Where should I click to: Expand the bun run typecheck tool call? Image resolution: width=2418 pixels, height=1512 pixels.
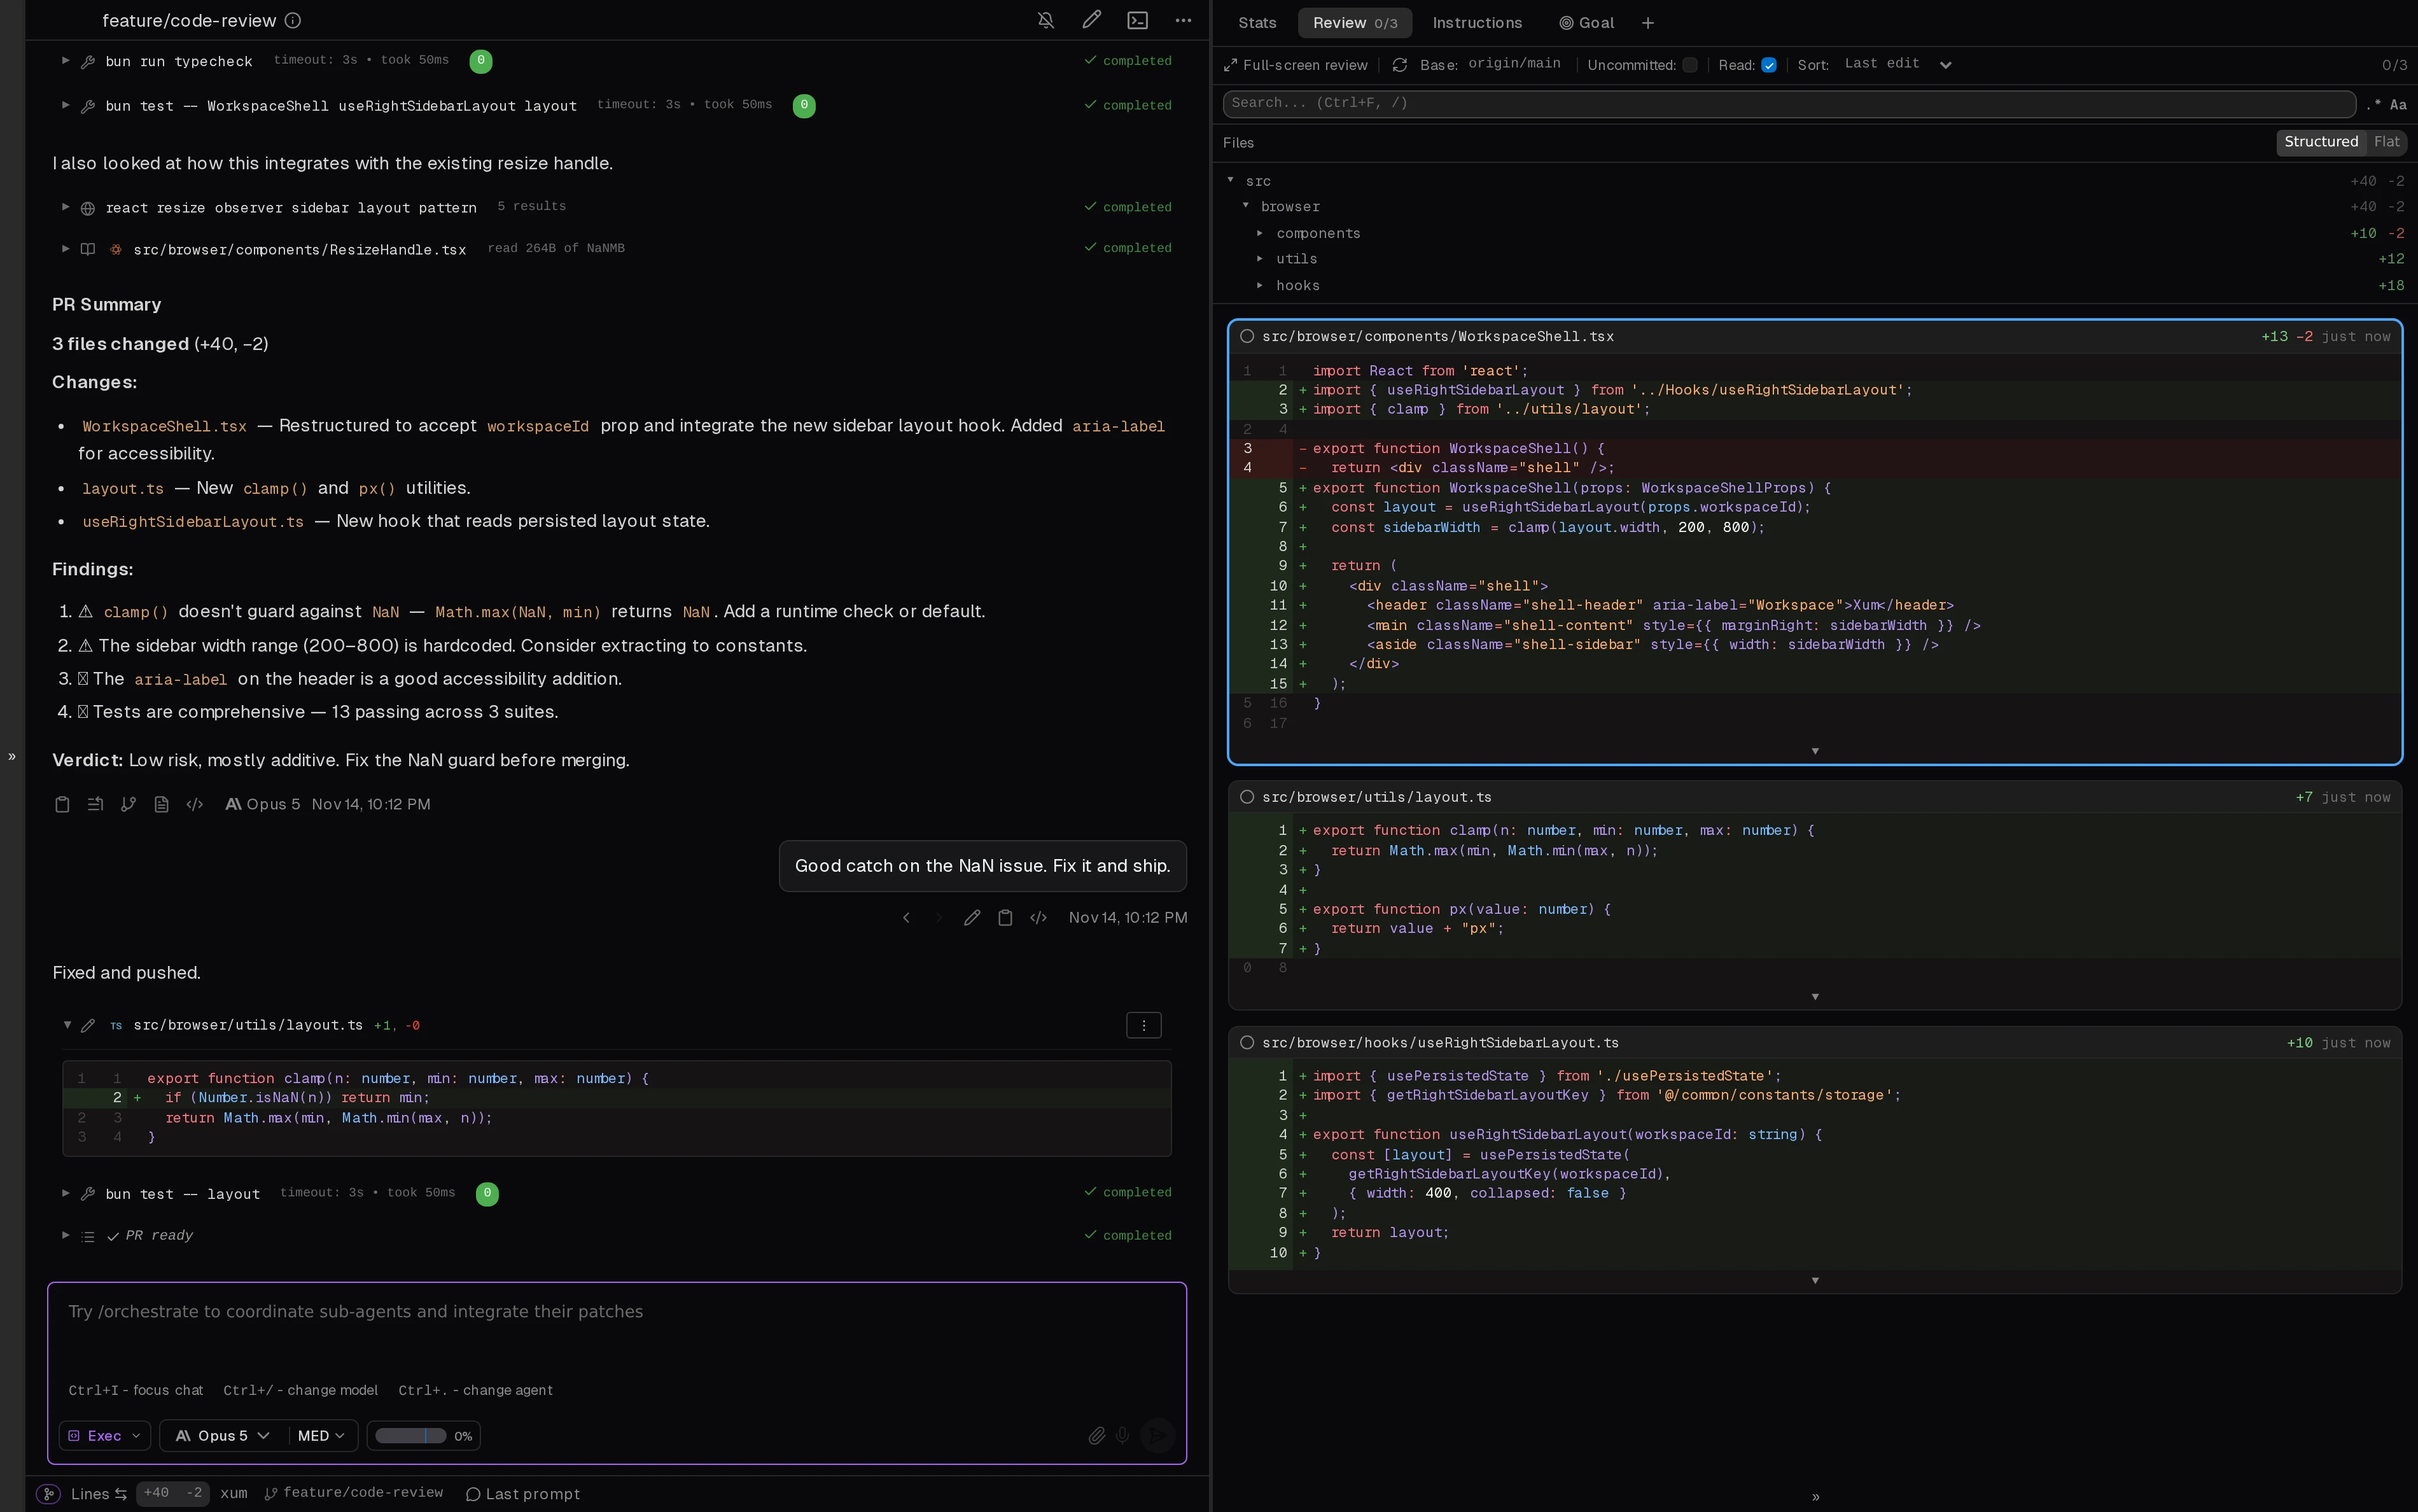coord(66,61)
